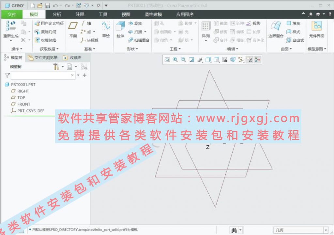Viewport: 334px width, 235px height.
Task: Click the windows switcher icon in title bar
Action: point(86,6)
